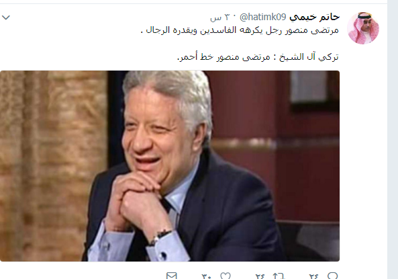Enlarge the attached photo of smiling man
398x279 pixels.
click(170, 166)
